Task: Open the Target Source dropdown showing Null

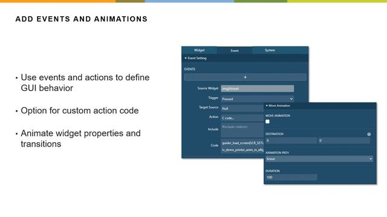Action: tap(242, 108)
